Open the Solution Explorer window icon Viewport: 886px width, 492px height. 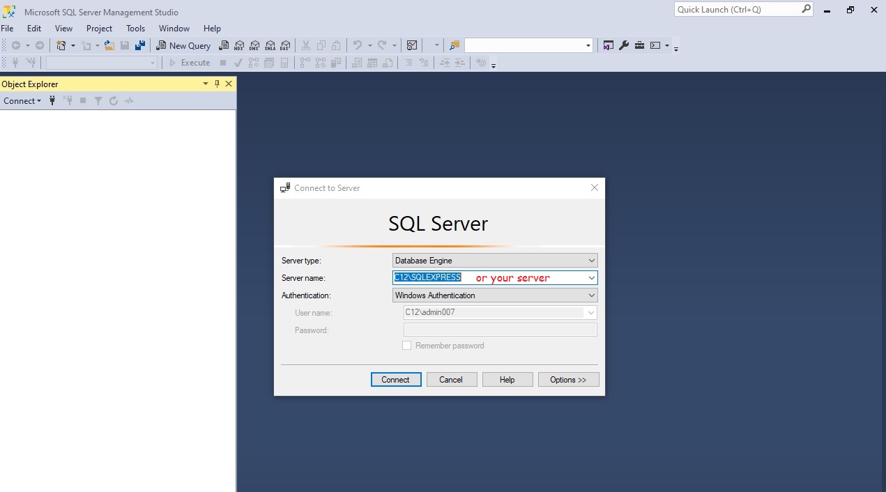[x=609, y=45]
